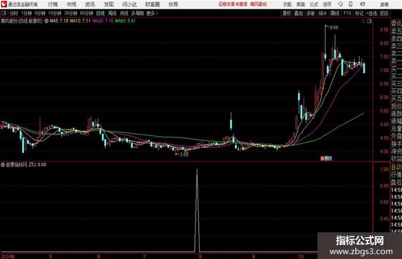
Task: Click month 10 on the time axis
Action: tap(301, 256)
